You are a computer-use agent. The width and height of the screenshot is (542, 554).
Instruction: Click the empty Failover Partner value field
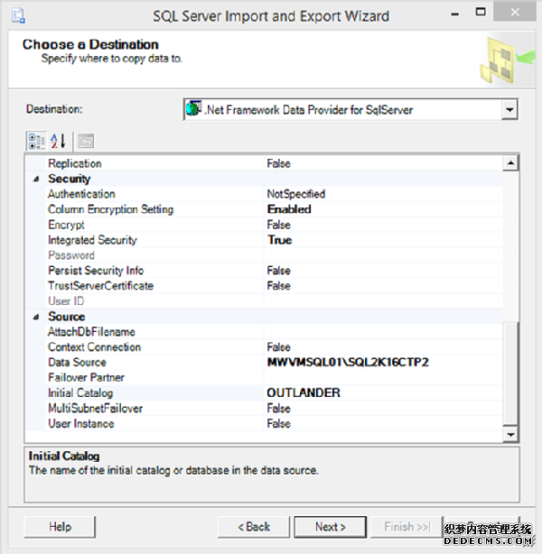(x=383, y=377)
